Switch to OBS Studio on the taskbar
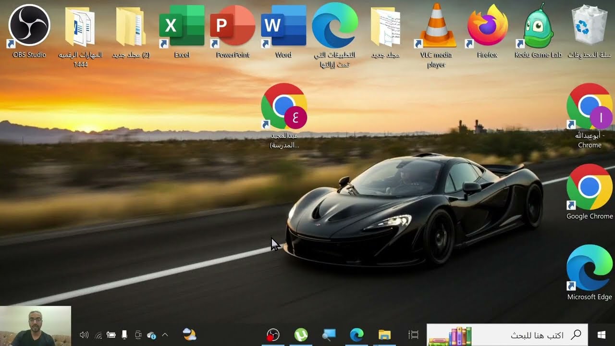 pos(273,334)
